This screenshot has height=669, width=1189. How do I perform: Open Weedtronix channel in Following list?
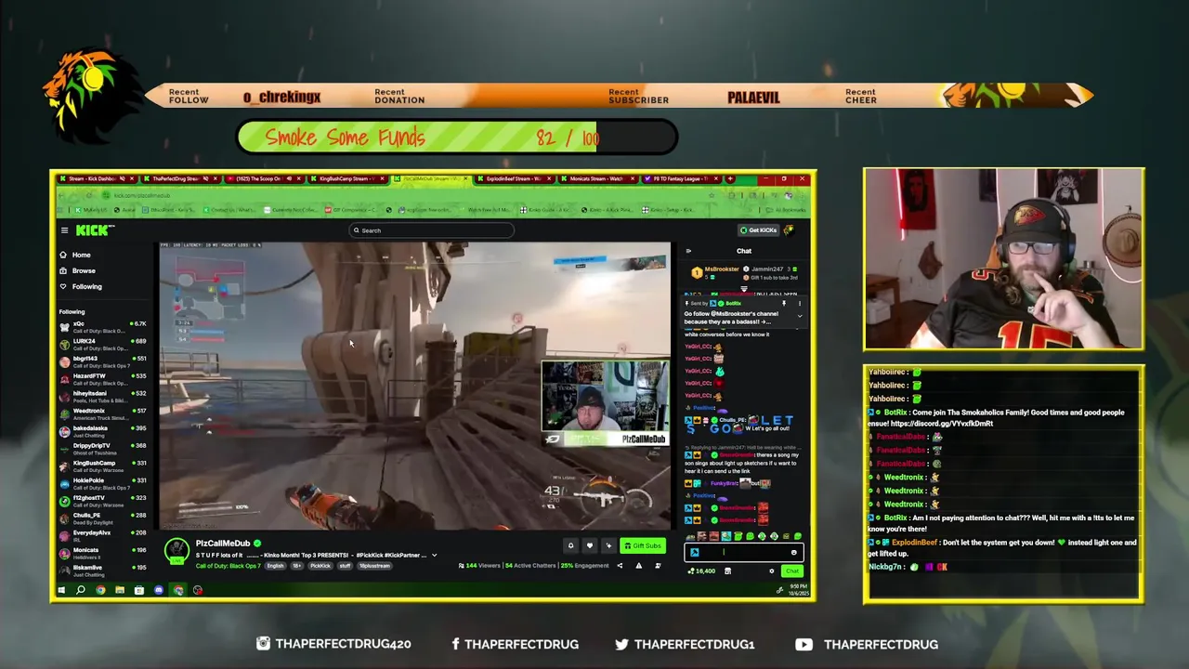(x=102, y=413)
